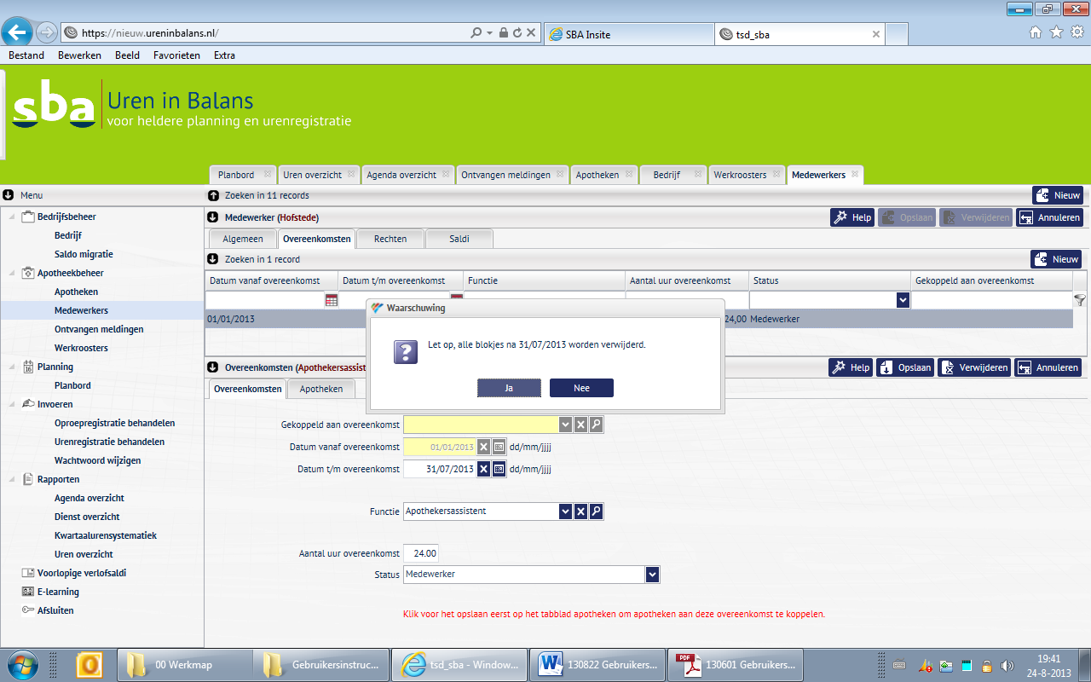Click the question mark warning icon
Image resolution: width=1091 pixels, height=682 pixels.
[x=406, y=350]
